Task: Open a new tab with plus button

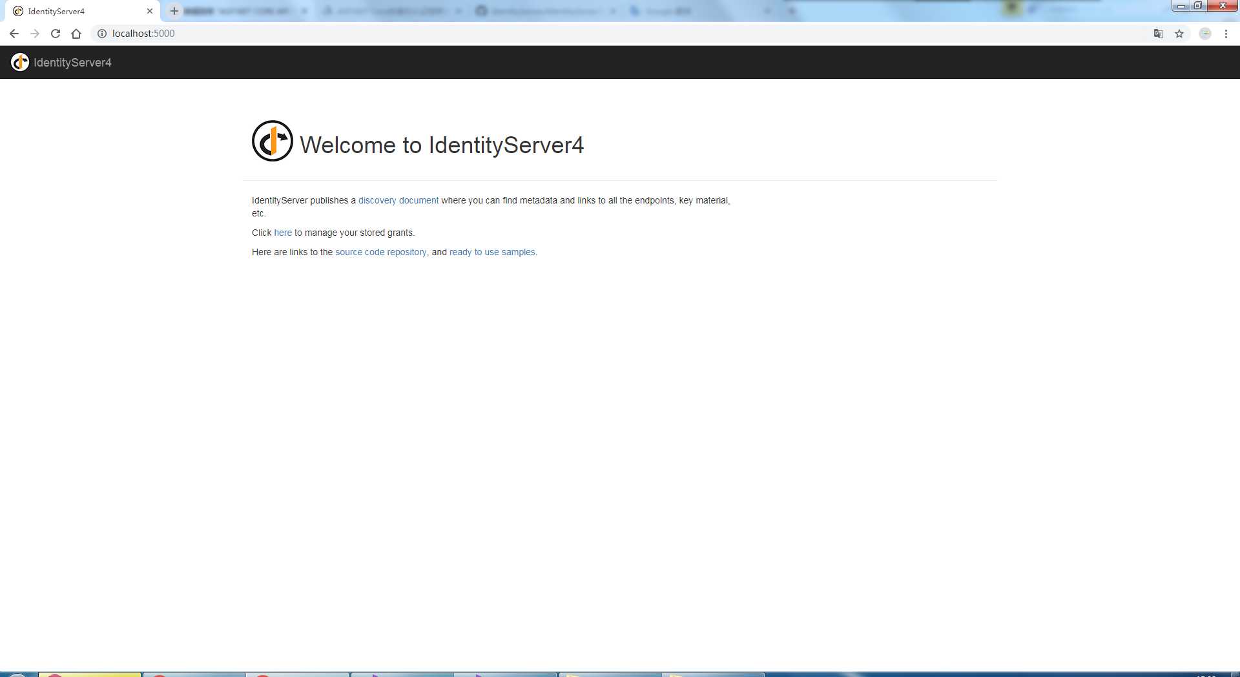Action: (x=174, y=11)
